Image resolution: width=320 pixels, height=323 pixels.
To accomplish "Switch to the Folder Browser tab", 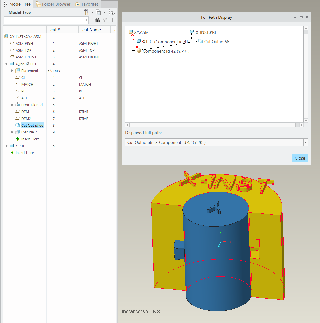I will click(53, 4).
